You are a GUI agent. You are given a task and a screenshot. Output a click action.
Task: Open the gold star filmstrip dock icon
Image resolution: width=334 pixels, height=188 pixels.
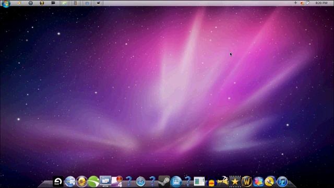235,182
